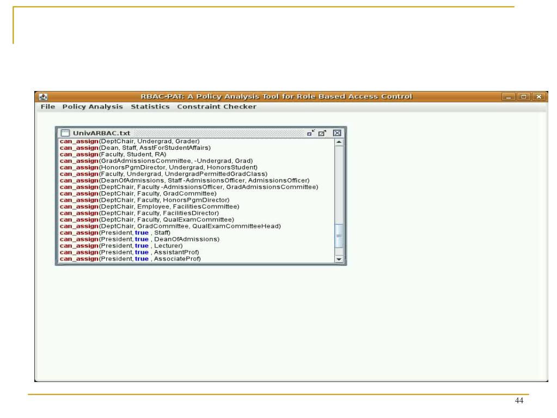Click the line can_assign(DeptChair, Faculty, HonorsPgmDirector)
The height and width of the screenshot is (418, 557).
pyautogui.click(x=145, y=200)
